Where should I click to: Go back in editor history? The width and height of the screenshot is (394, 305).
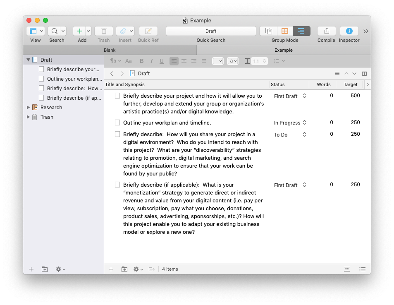pos(112,73)
